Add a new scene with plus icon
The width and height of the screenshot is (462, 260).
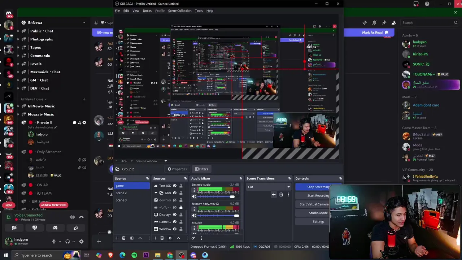click(x=117, y=238)
